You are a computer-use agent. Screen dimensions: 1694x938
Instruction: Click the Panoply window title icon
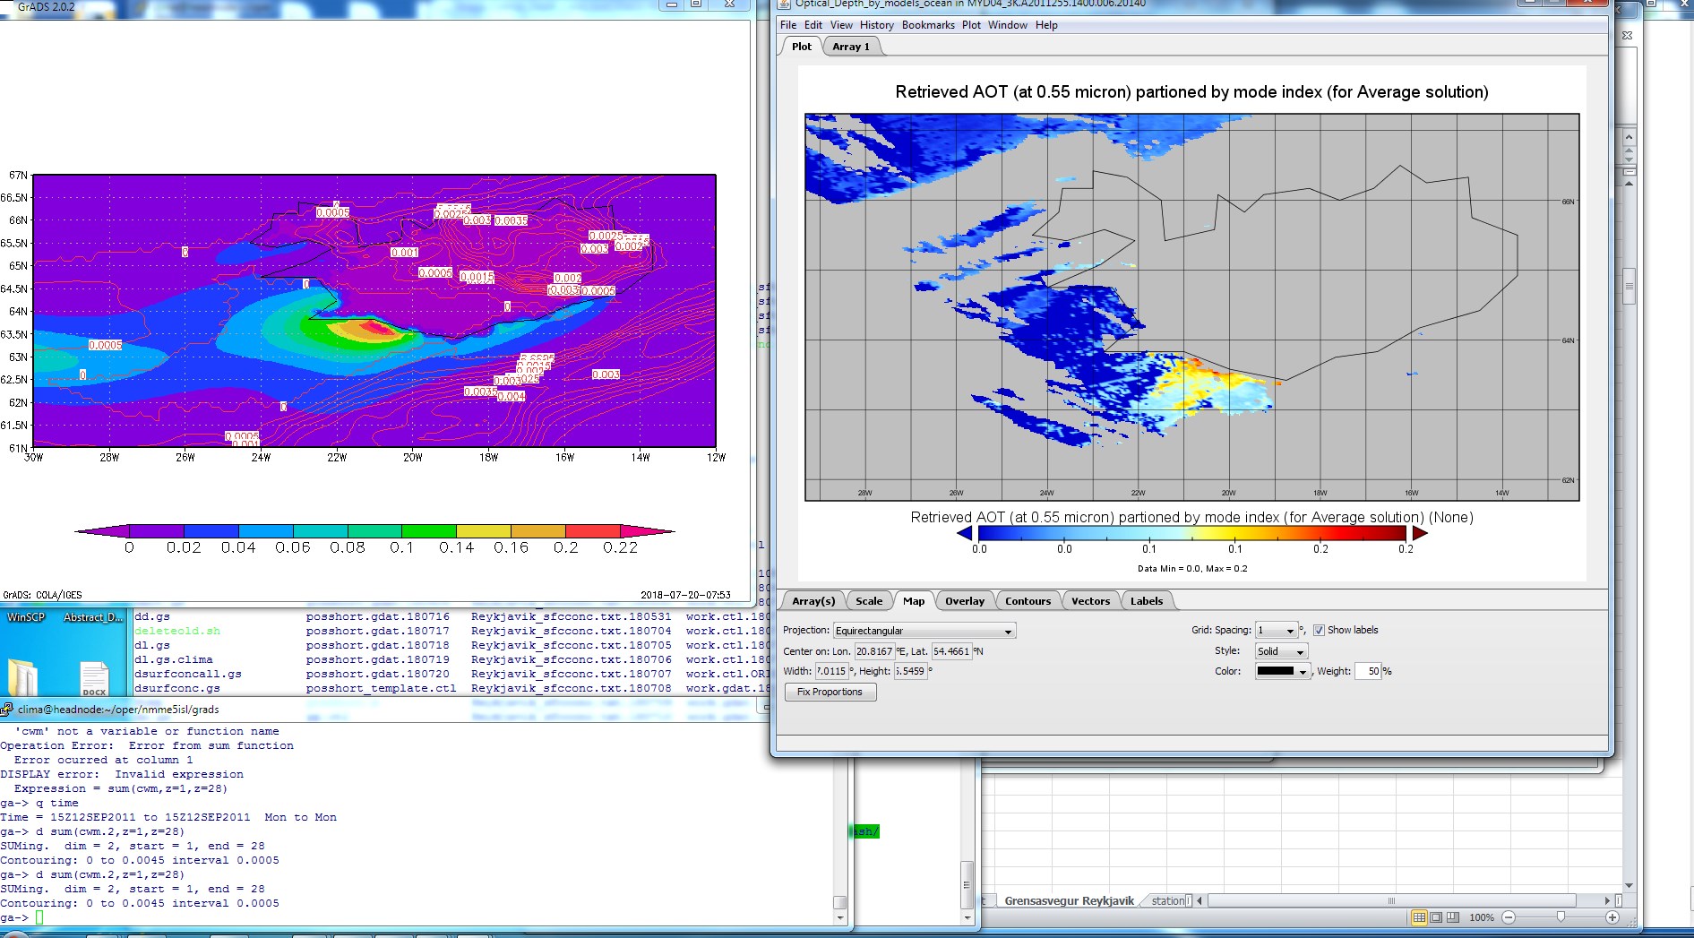click(785, 4)
